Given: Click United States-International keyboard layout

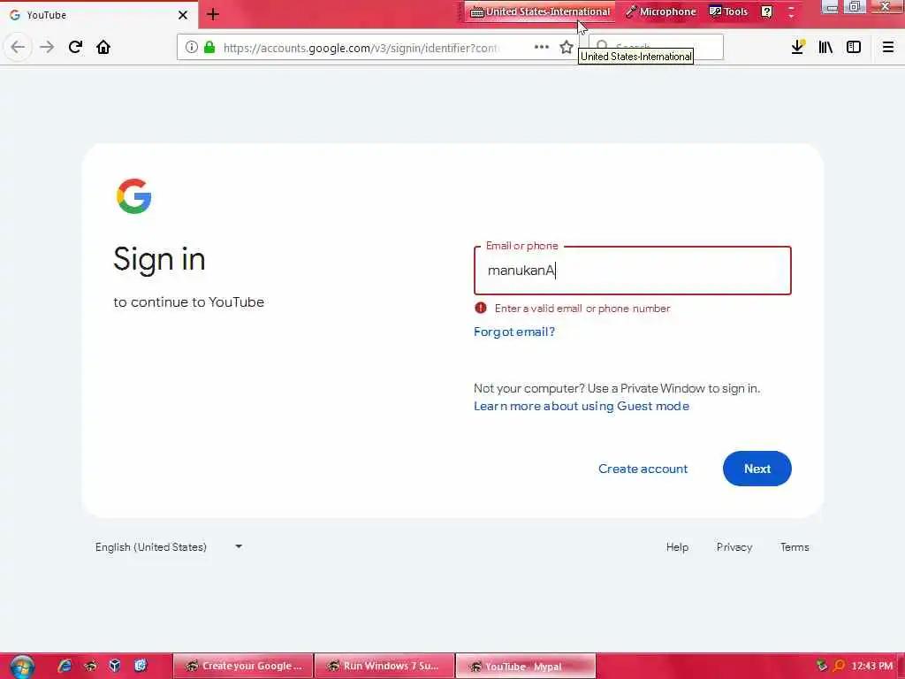Looking at the screenshot, I should (x=540, y=11).
